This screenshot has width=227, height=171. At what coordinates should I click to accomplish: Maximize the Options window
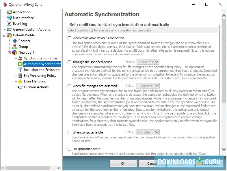tap(207, 4)
